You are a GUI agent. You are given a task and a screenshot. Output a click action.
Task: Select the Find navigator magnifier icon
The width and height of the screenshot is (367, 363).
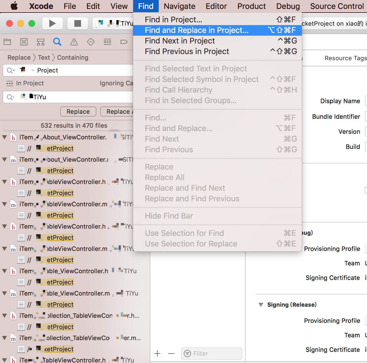click(57, 42)
